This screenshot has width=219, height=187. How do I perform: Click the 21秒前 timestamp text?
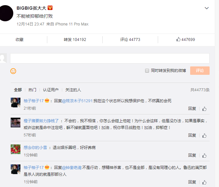[30, 108]
